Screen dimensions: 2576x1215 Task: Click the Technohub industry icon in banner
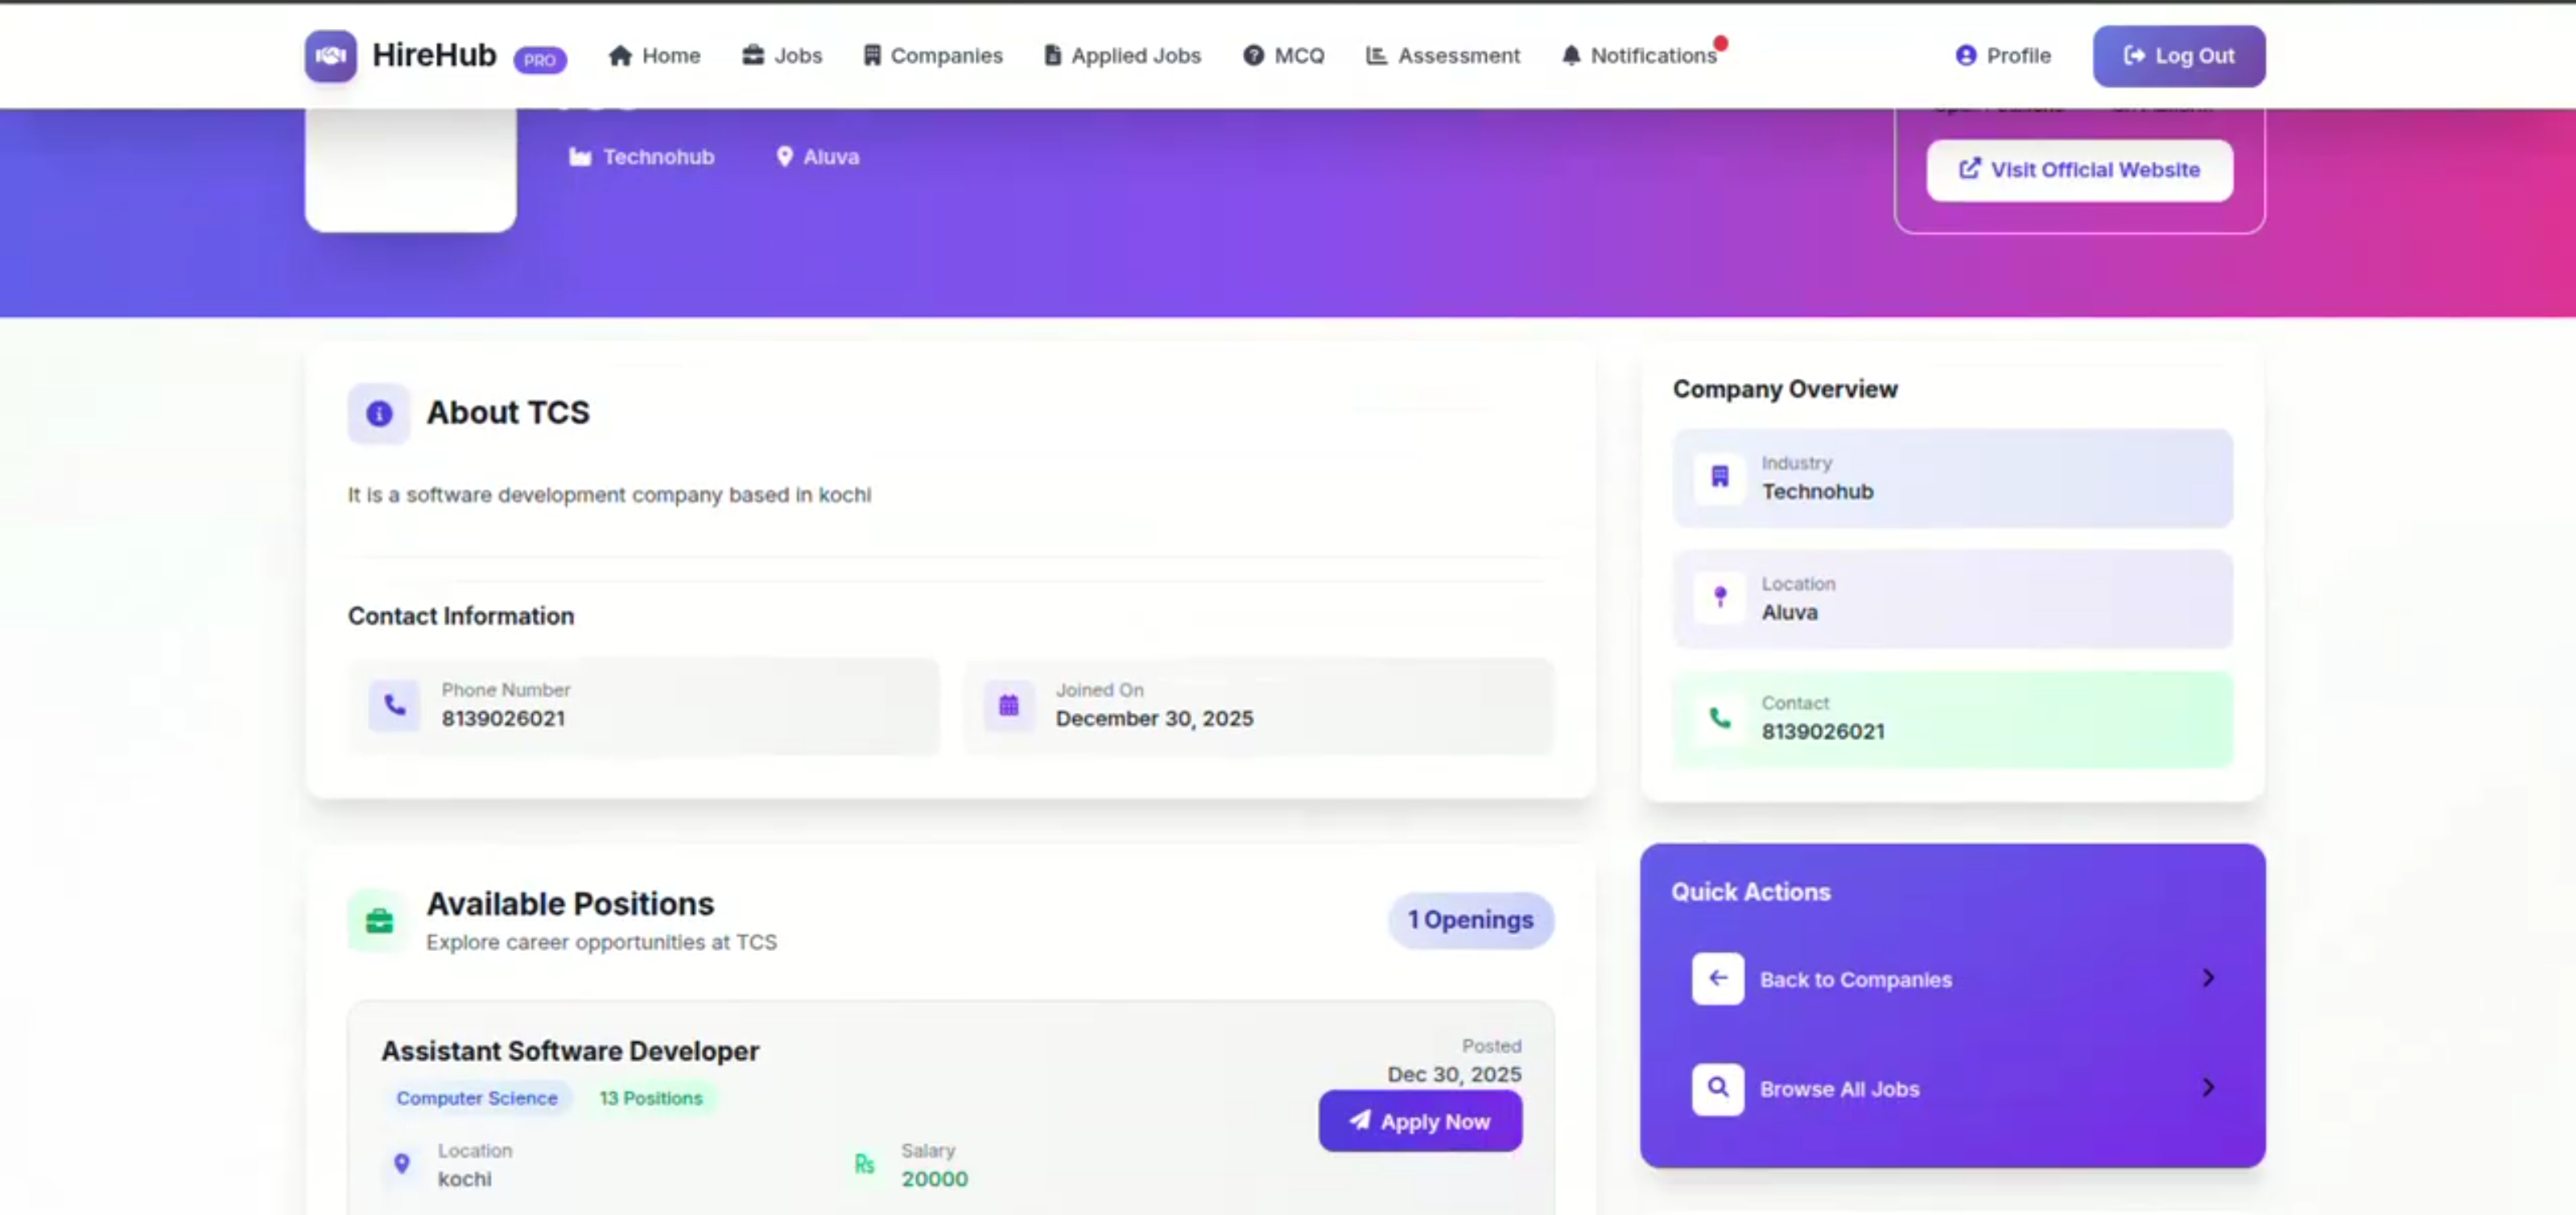[580, 157]
